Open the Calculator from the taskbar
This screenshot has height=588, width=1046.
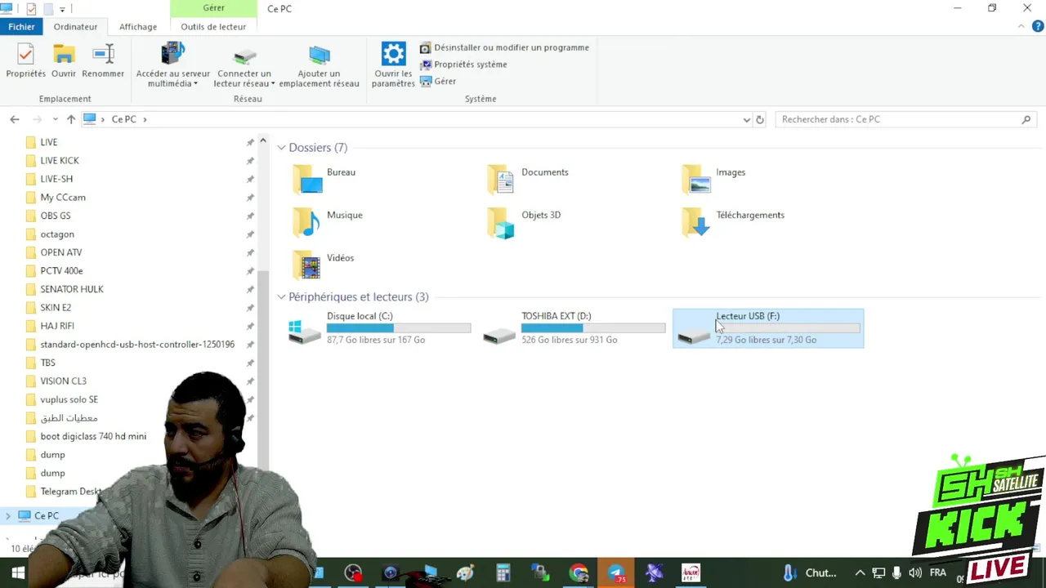tap(503, 573)
